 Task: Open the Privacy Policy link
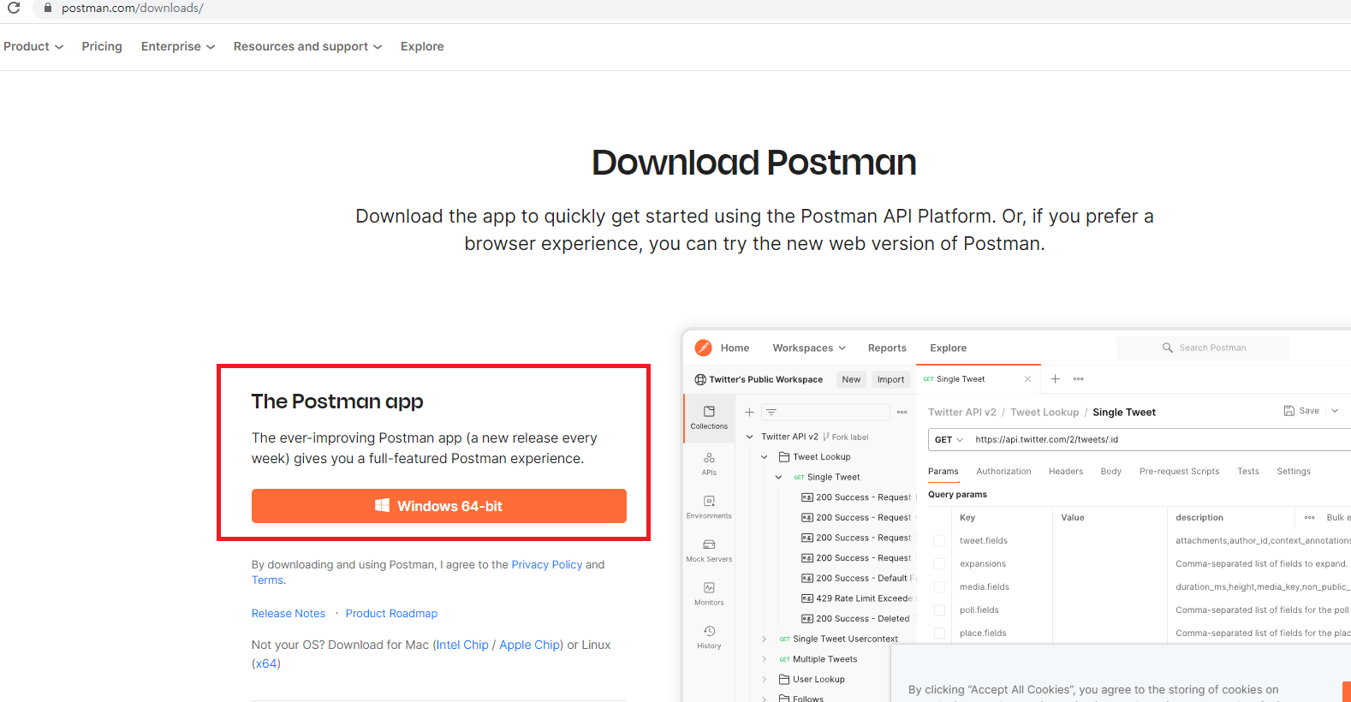coord(546,565)
